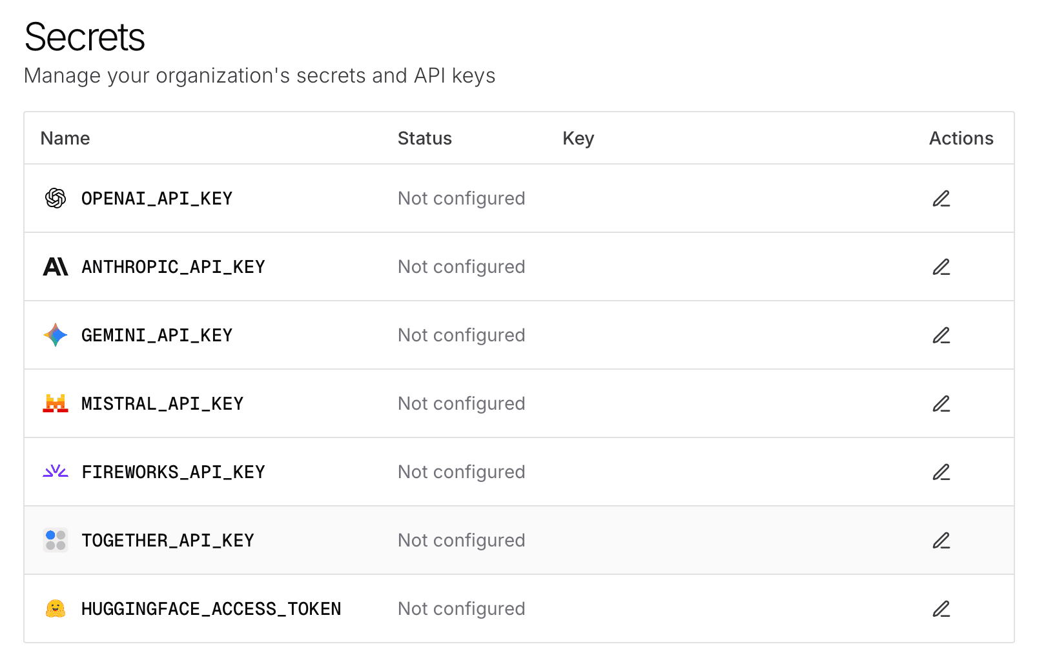The image size is (1037, 662).
Task: Edit the MISTRAL_API_KEY secret
Action: [x=941, y=403]
